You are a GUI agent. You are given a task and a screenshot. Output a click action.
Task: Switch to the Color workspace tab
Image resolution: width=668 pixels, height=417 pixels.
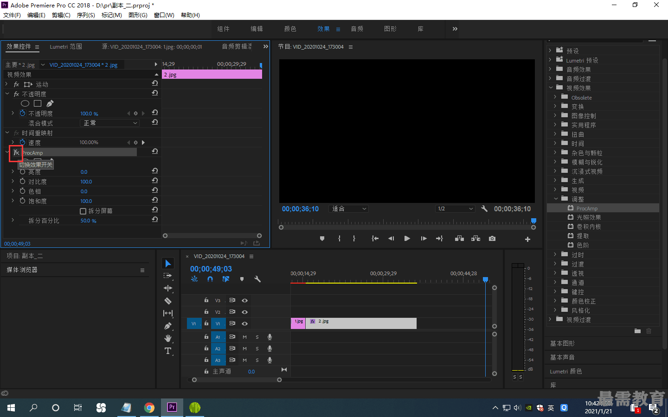[x=290, y=29]
